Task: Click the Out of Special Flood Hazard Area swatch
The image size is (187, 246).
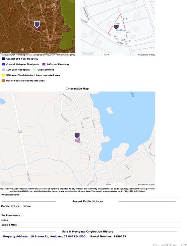Action: (3, 81)
